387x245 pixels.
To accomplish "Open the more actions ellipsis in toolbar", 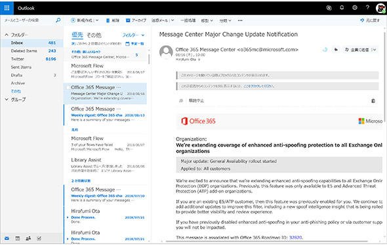I will click(x=240, y=20).
